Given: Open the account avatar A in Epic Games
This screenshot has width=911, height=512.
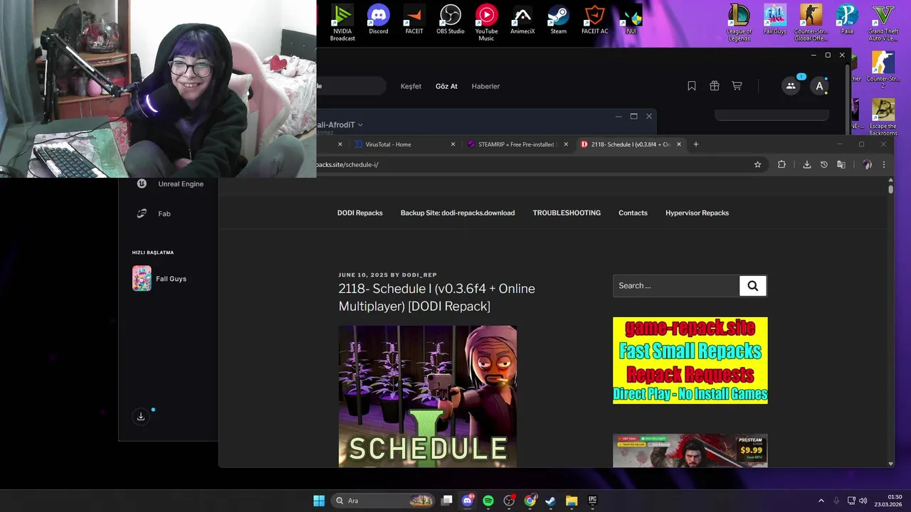Looking at the screenshot, I should 819,86.
